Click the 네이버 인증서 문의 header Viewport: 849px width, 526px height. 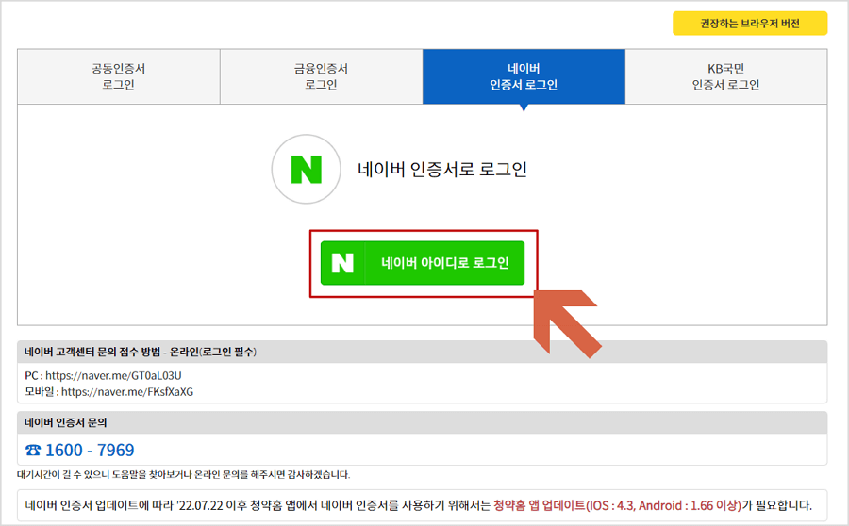(x=422, y=422)
